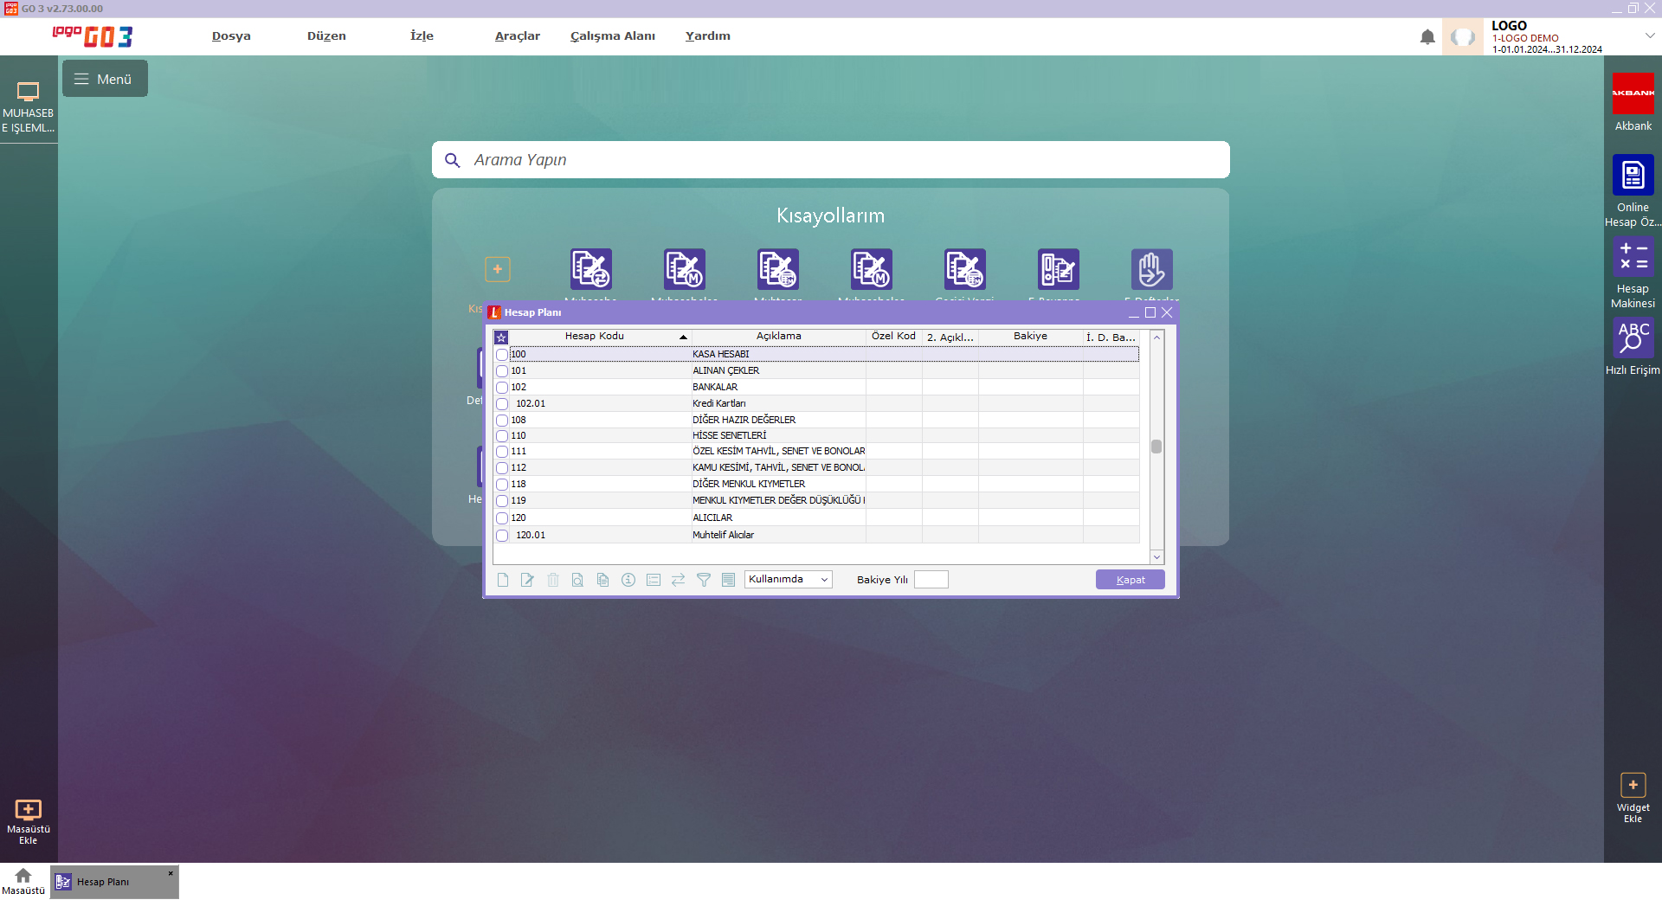Click the notification bell icon
The height and width of the screenshot is (900, 1662).
click(x=1427, y=37)
